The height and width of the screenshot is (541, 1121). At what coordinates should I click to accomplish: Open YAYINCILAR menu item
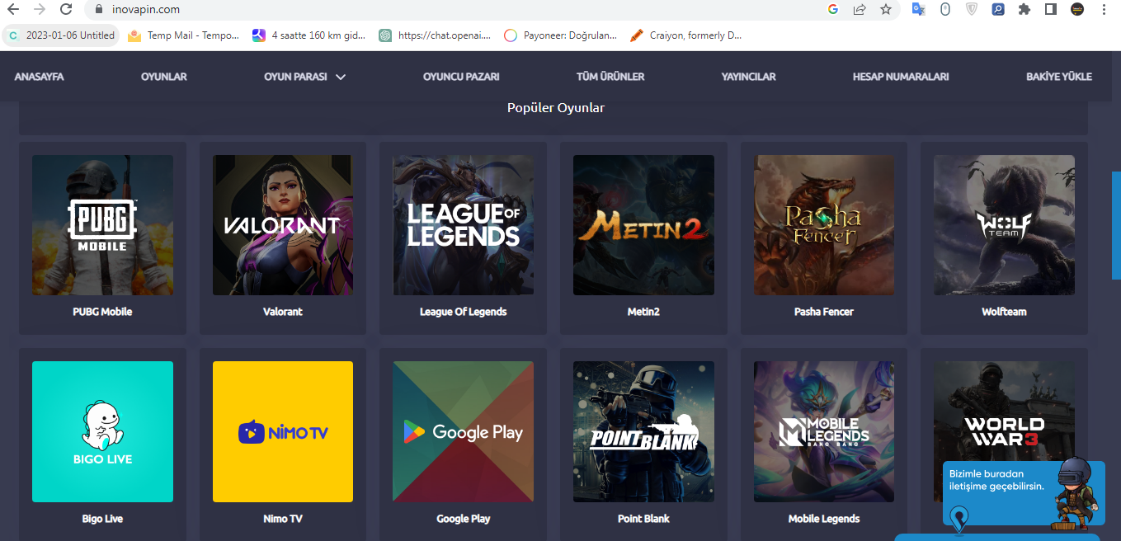[x=748, y=77]
